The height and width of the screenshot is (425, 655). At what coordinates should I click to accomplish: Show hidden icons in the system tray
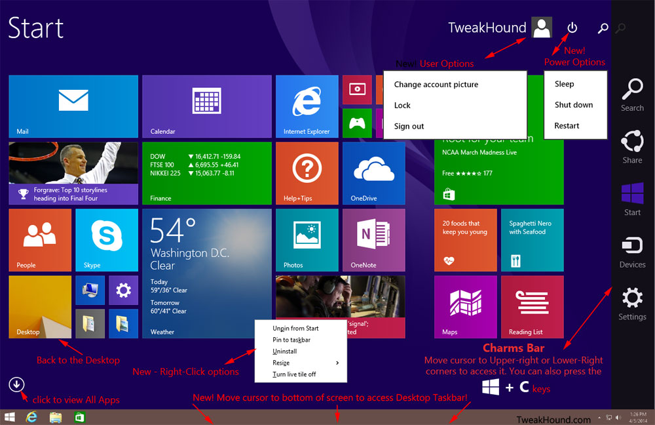click(x=599, y=418)
